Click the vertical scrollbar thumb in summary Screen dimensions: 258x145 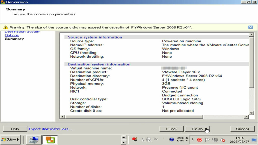[251, 62]
